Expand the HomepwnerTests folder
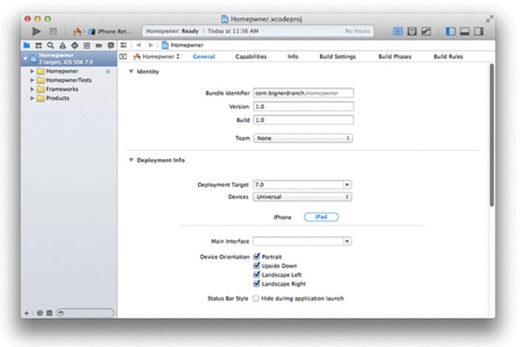 point(32,80)
